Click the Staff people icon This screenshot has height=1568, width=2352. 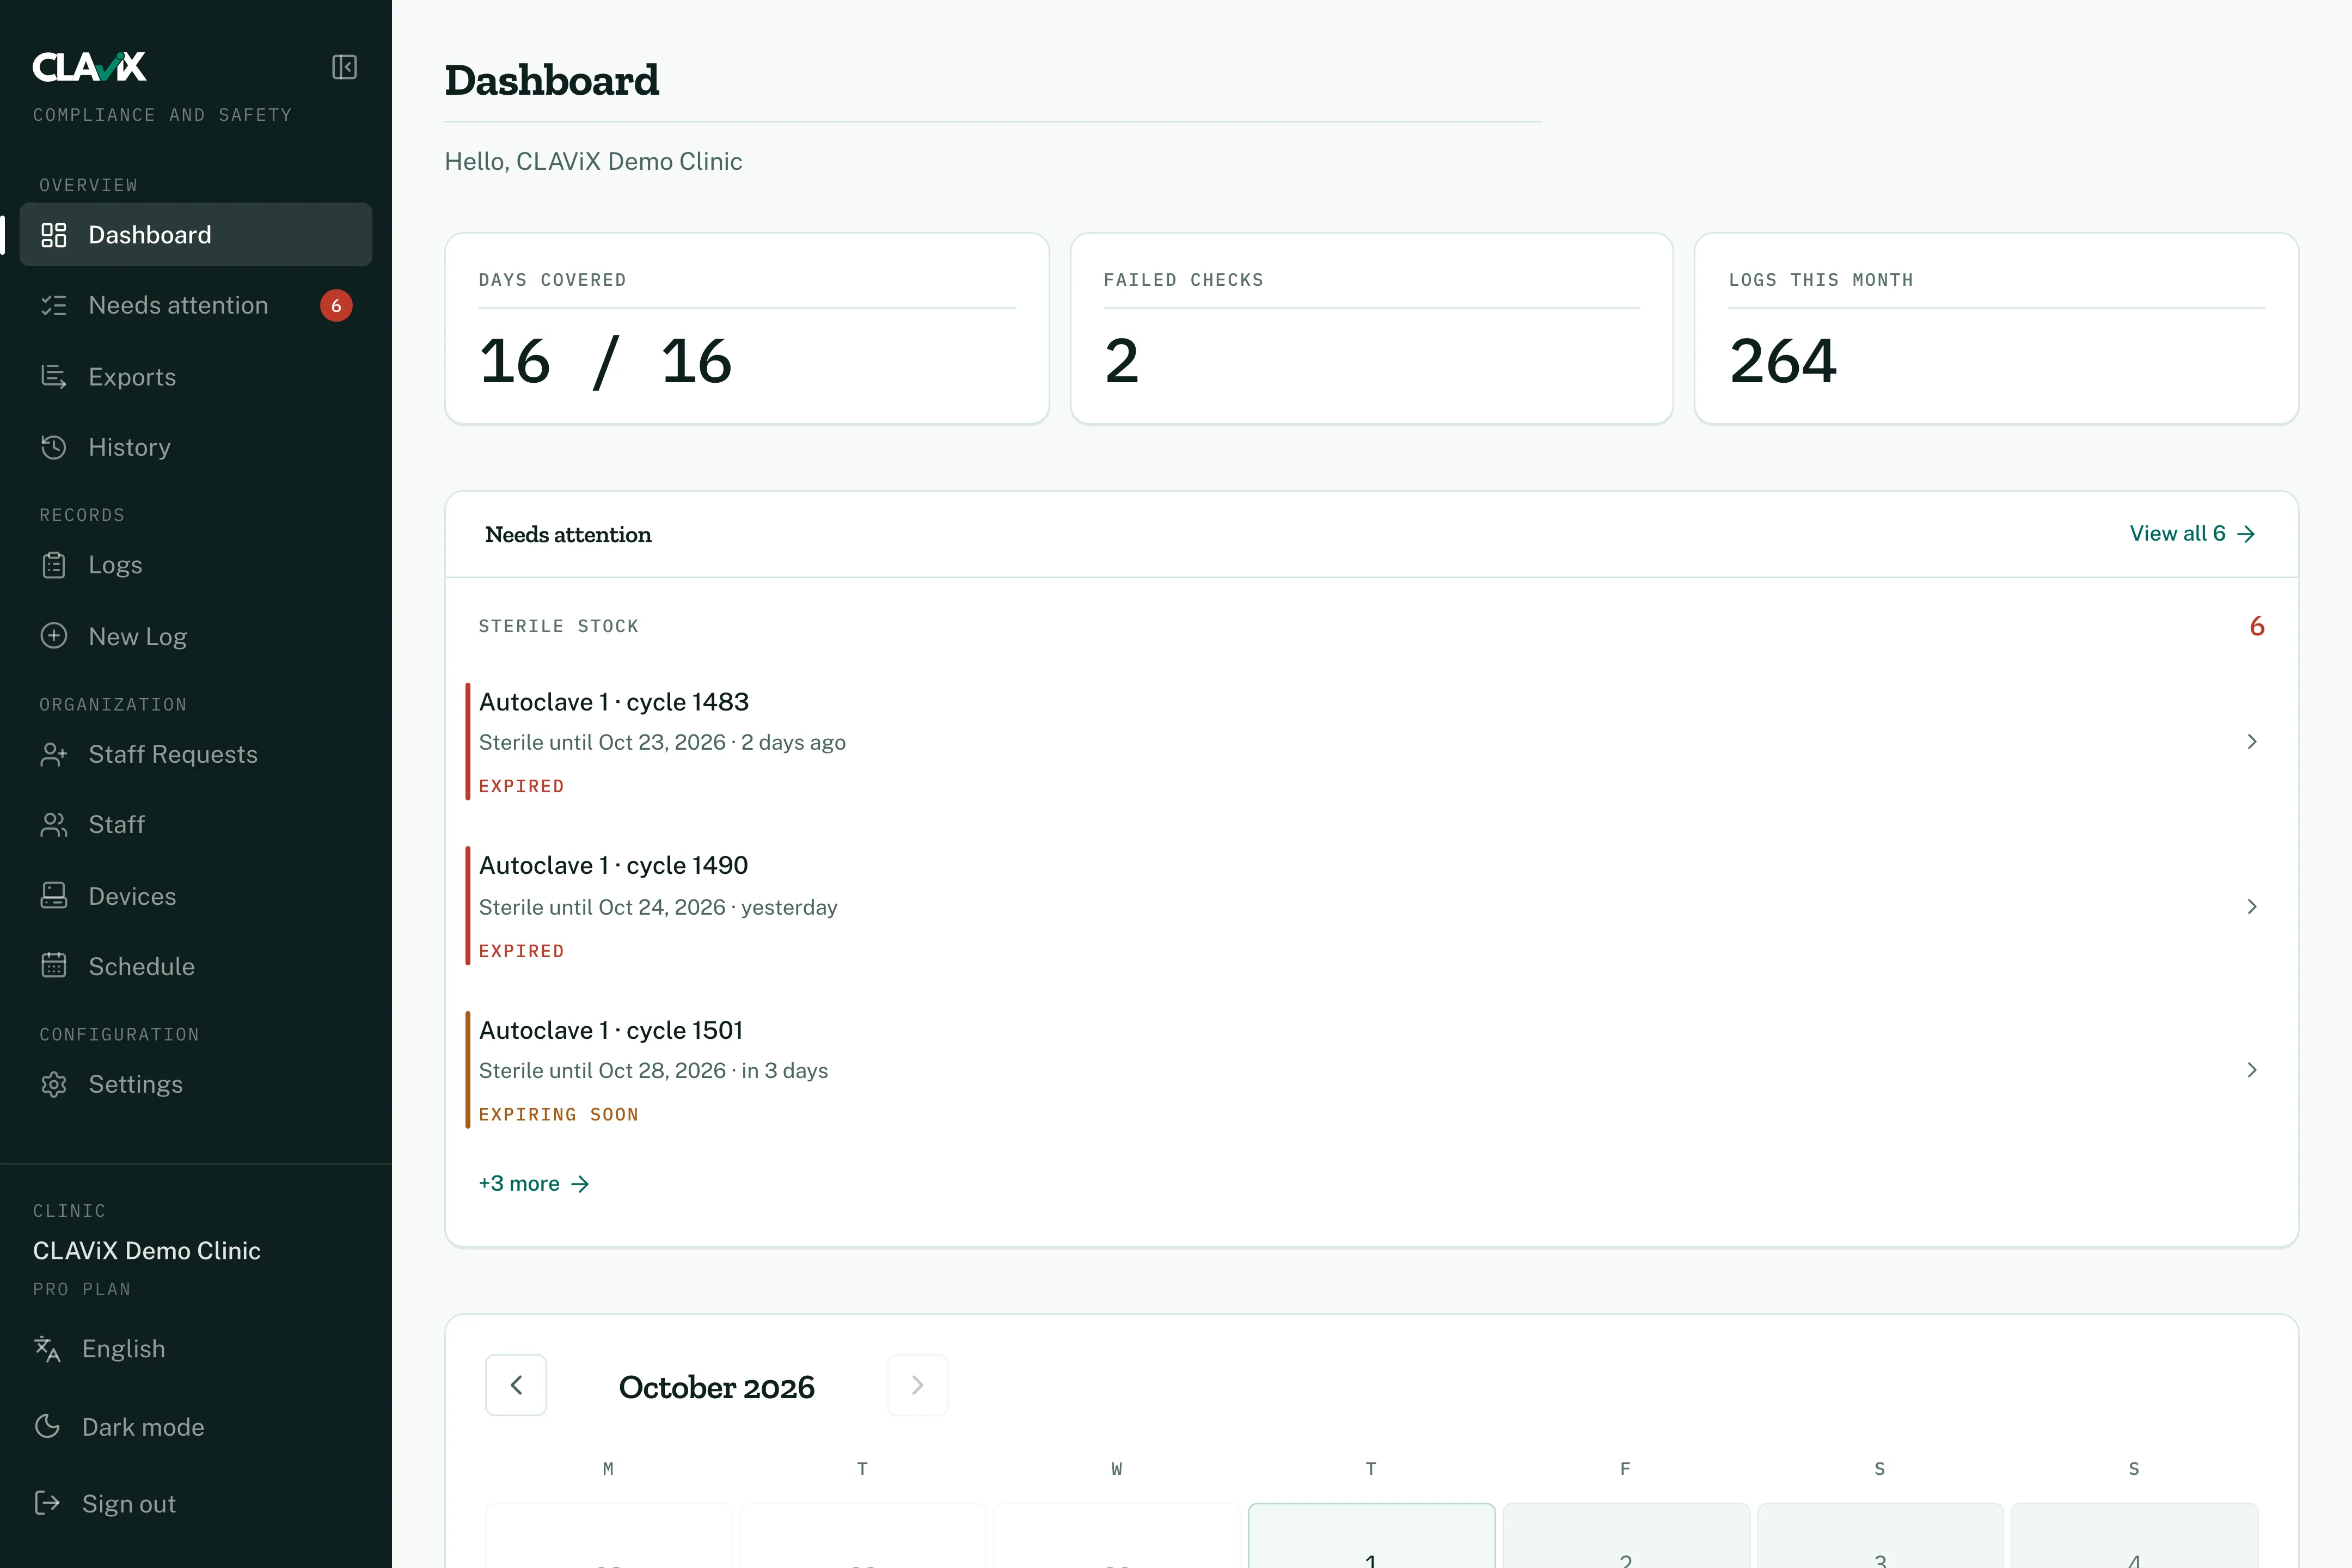tap(54, 825)
